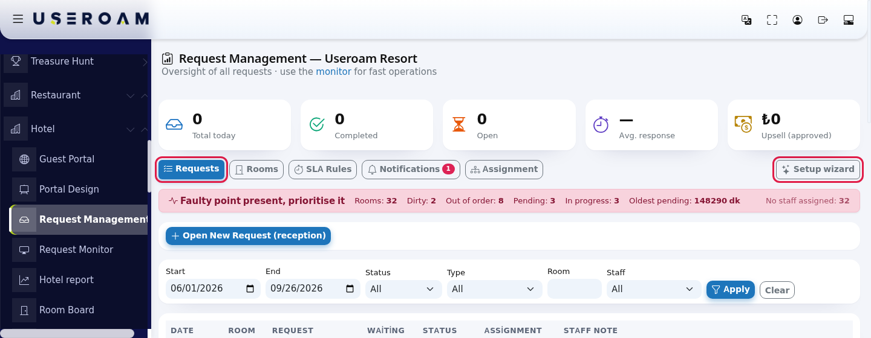871x338 pixels.
Task: Click the Upsell money icon
Action: (x=743, y=124)
